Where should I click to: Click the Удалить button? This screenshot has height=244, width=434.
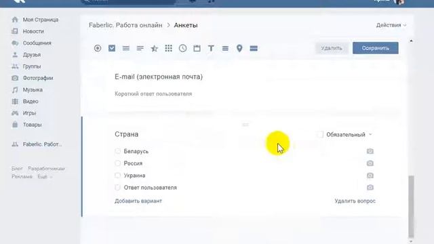332,48
